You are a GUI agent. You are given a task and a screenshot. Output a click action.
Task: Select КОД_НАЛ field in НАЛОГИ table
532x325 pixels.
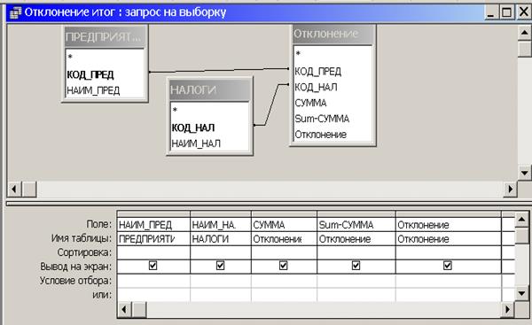coord(193,128)
